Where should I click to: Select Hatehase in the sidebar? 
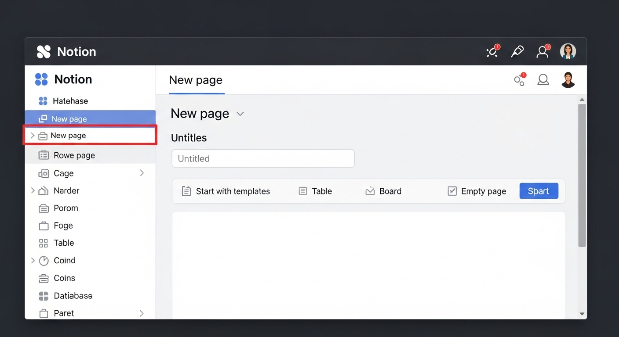click(70, 101)
